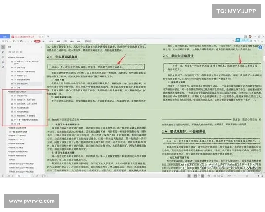Click the undo arrow in the top toolbar
The image size is (265, 212).
coord(25,41)
